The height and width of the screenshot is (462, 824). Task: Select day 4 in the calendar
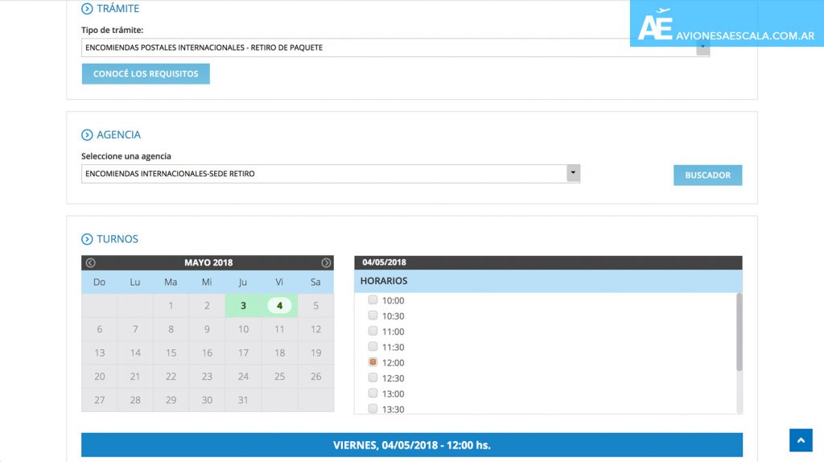click(279, 306)
